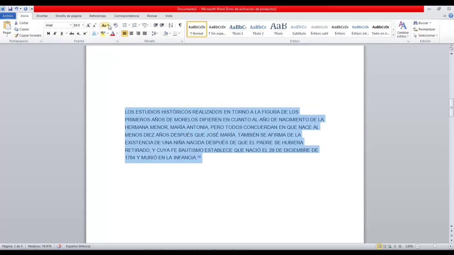The image size is (454, 255).
Task: Click the ribbon help minimize caret at top right
Action: coord(445,16)
